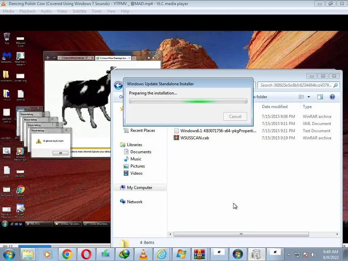Open Action Center flag icon
The width and height of the screenshot is (348, 261).
pos(306,255)
